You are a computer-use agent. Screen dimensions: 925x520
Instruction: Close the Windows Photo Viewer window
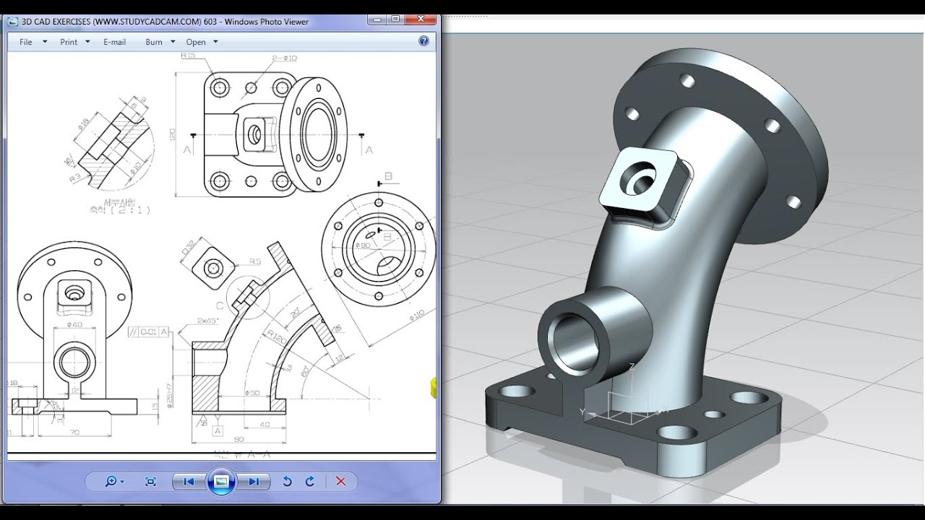(420, 20)
